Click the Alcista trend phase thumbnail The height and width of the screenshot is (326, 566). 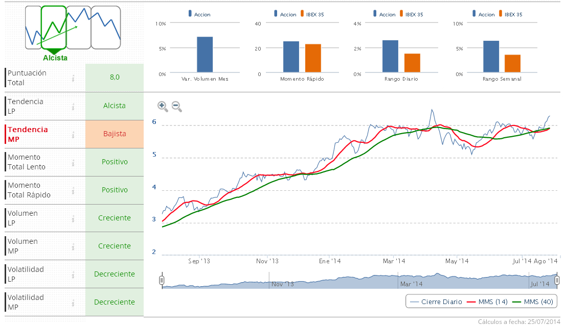tap(54, 28)
